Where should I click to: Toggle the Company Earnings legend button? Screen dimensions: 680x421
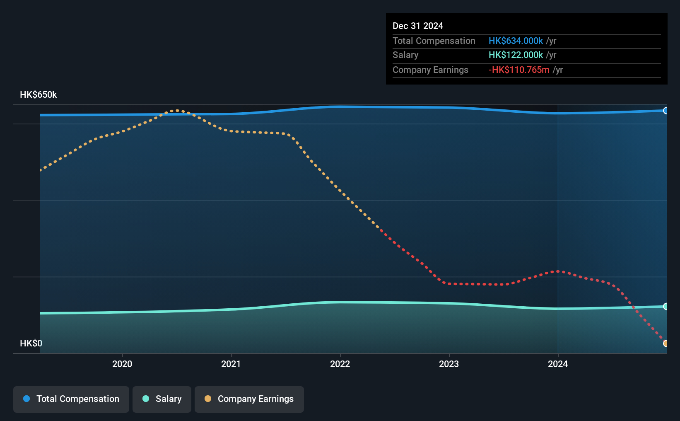point(249,399)
